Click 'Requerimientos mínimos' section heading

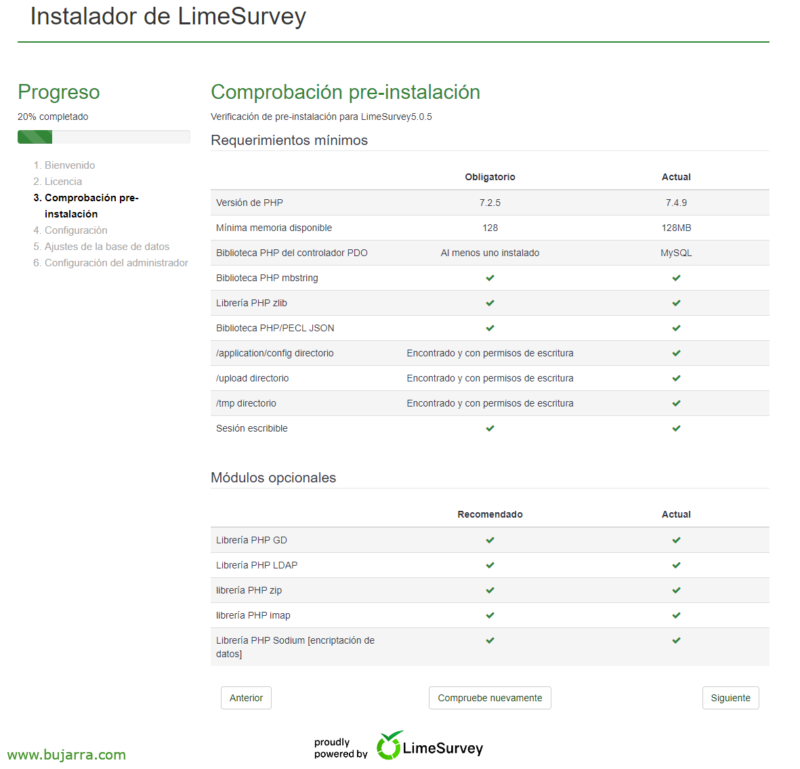click(289, 140)
